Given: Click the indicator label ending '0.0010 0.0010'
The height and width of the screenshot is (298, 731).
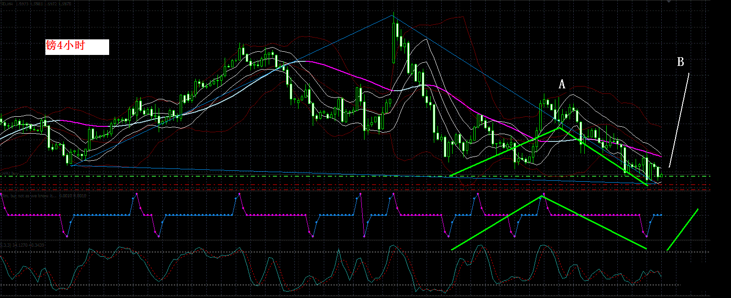Looking at the screenshot, I should coord(44,195).
